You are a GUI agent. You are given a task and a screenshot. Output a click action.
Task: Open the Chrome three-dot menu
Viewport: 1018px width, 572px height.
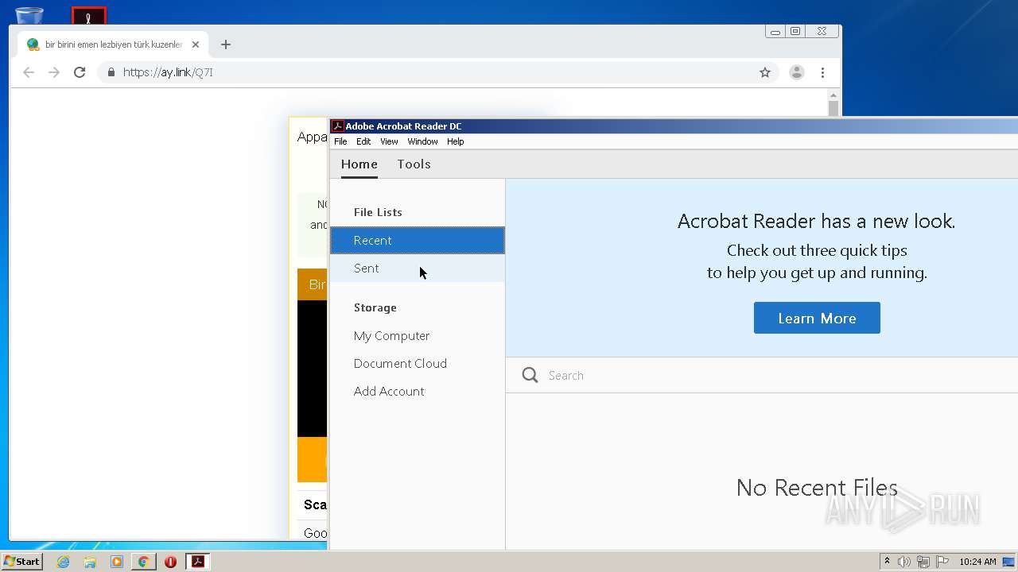click(822, 72)
